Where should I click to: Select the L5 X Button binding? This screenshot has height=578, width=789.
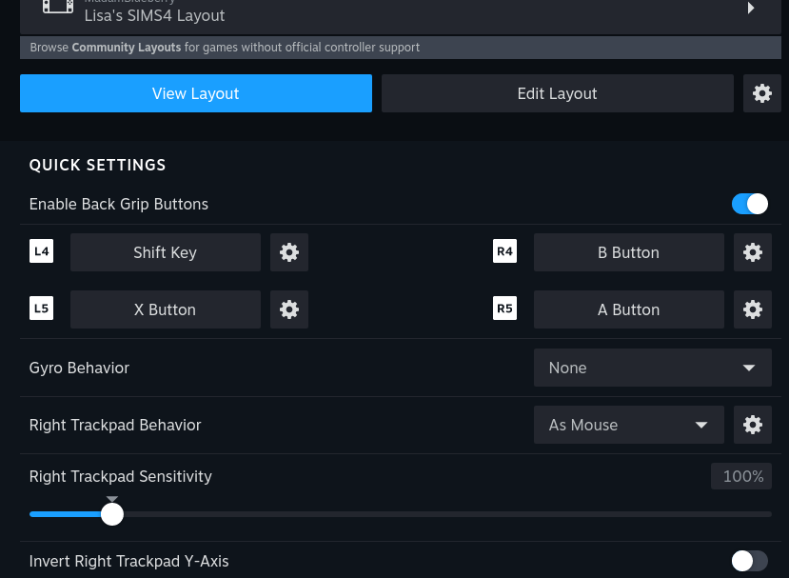coord(166,309)
